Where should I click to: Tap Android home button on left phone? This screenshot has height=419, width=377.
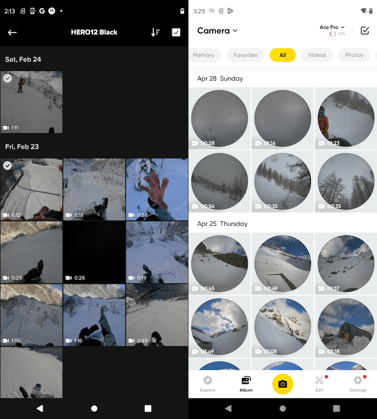pos(94,408)
